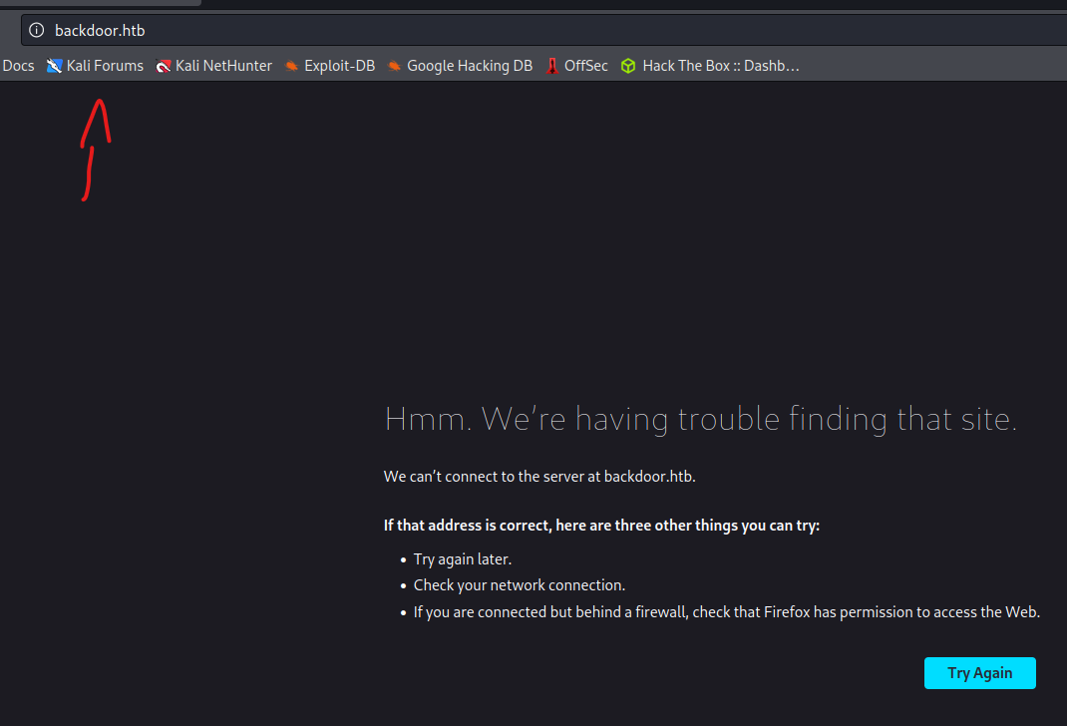1067x726 pixels.
Task: Open the Hack The Box Dashboard bookmark
Action: click(x=710, y=65)
